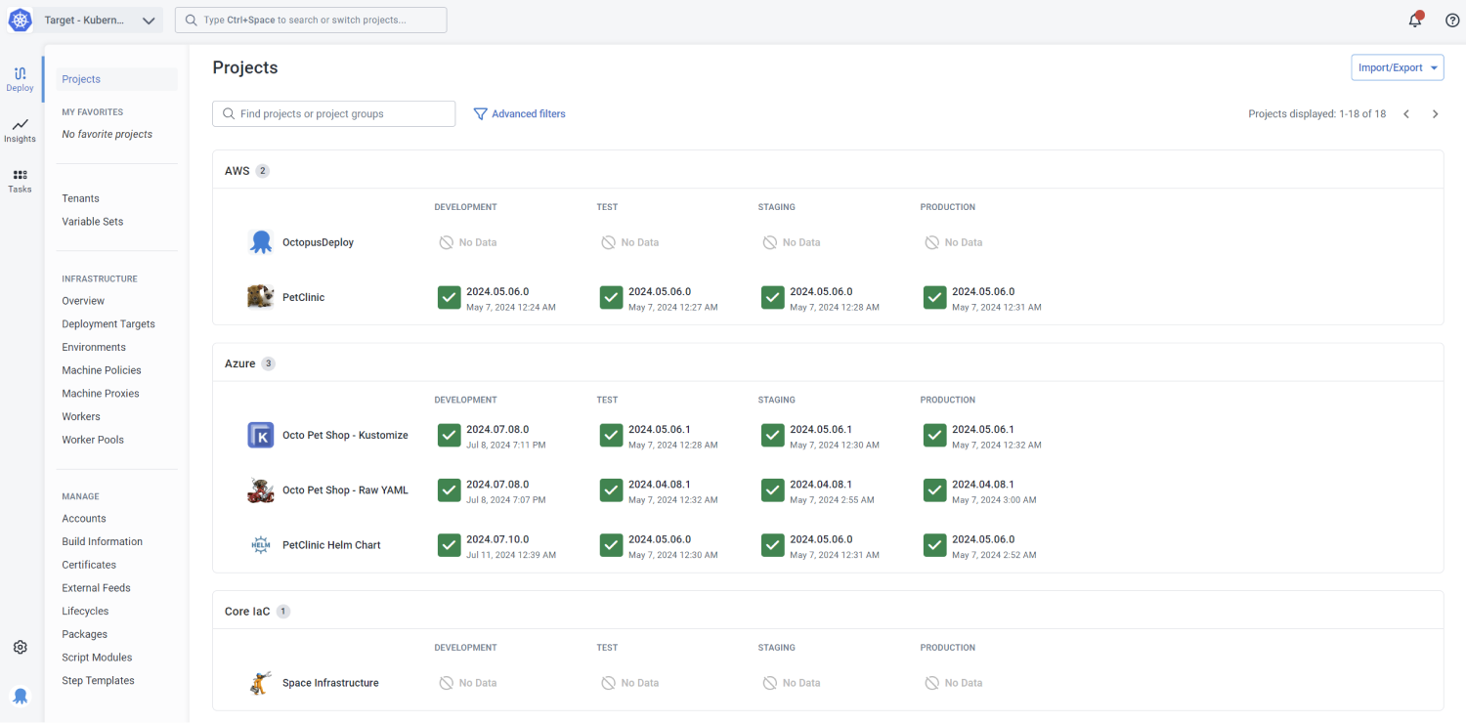Click the OctopusDeploy project logo
This screenshot has height=723, width=1466.
(260, 241)
